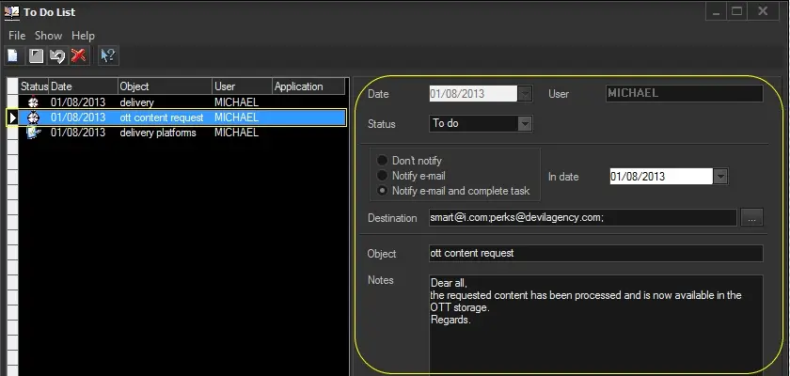Click the Save toolbar icon

pos(36,56)
